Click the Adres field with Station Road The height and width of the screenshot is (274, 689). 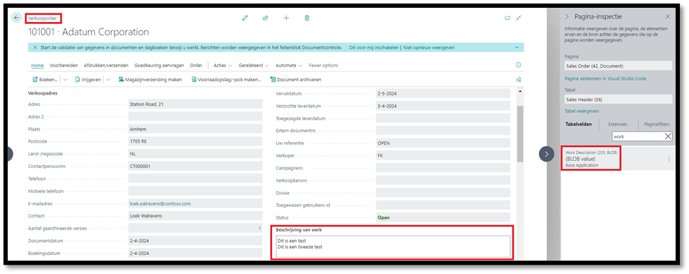(195, 105)
